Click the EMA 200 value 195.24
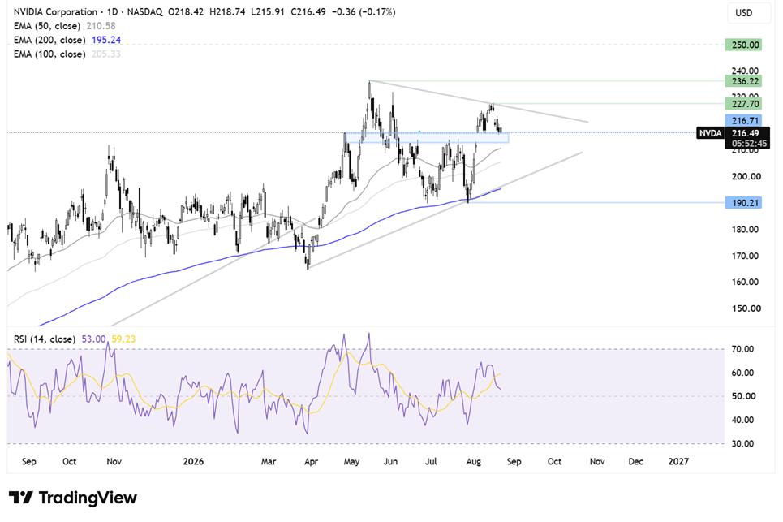This screenshot has height=522, width=783. click(x=105, y=40)
